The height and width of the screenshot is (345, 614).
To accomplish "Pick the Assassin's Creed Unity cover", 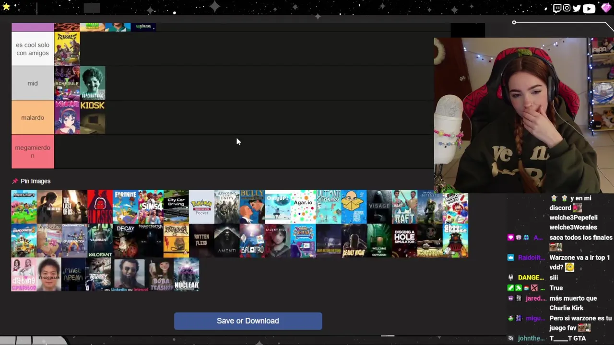I will (x=227, y=207).
